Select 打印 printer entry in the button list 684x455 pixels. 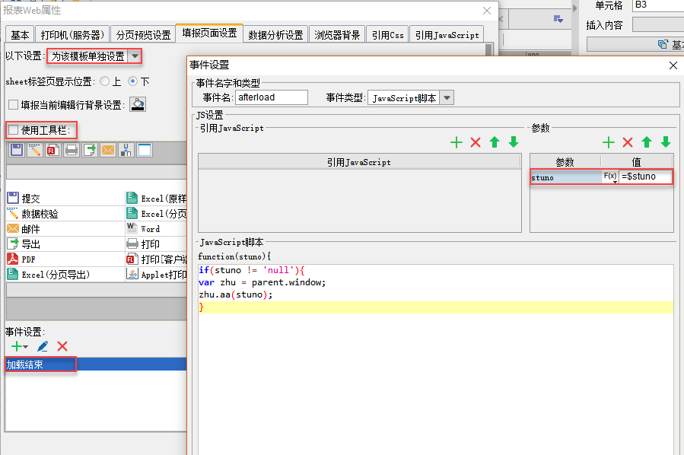156,244
